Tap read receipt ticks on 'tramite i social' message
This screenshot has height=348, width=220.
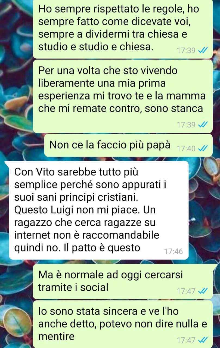pyautogui.click(x=203, y=291)
